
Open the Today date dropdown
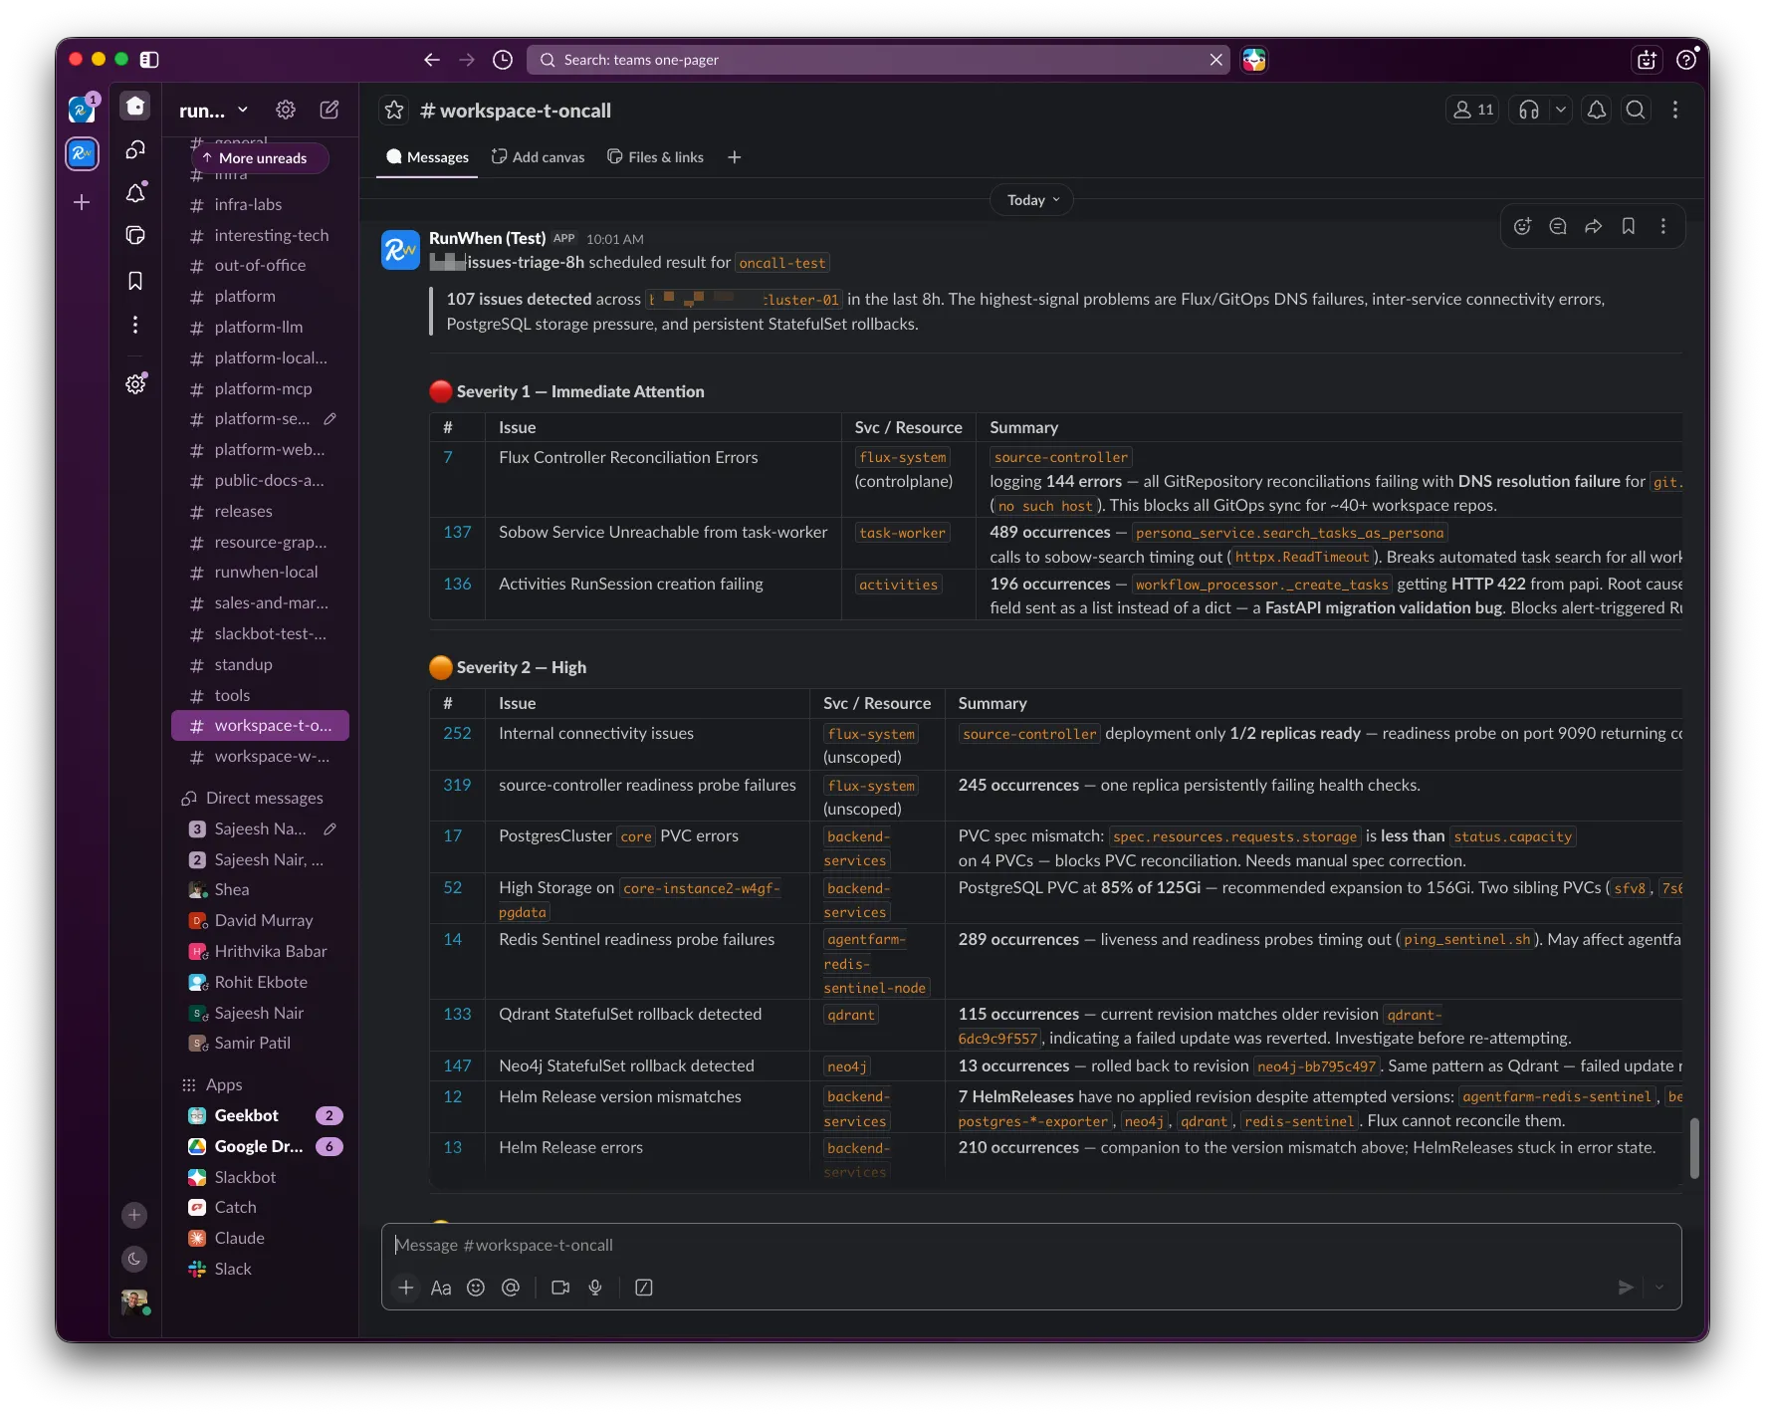tap(1032, 200)
